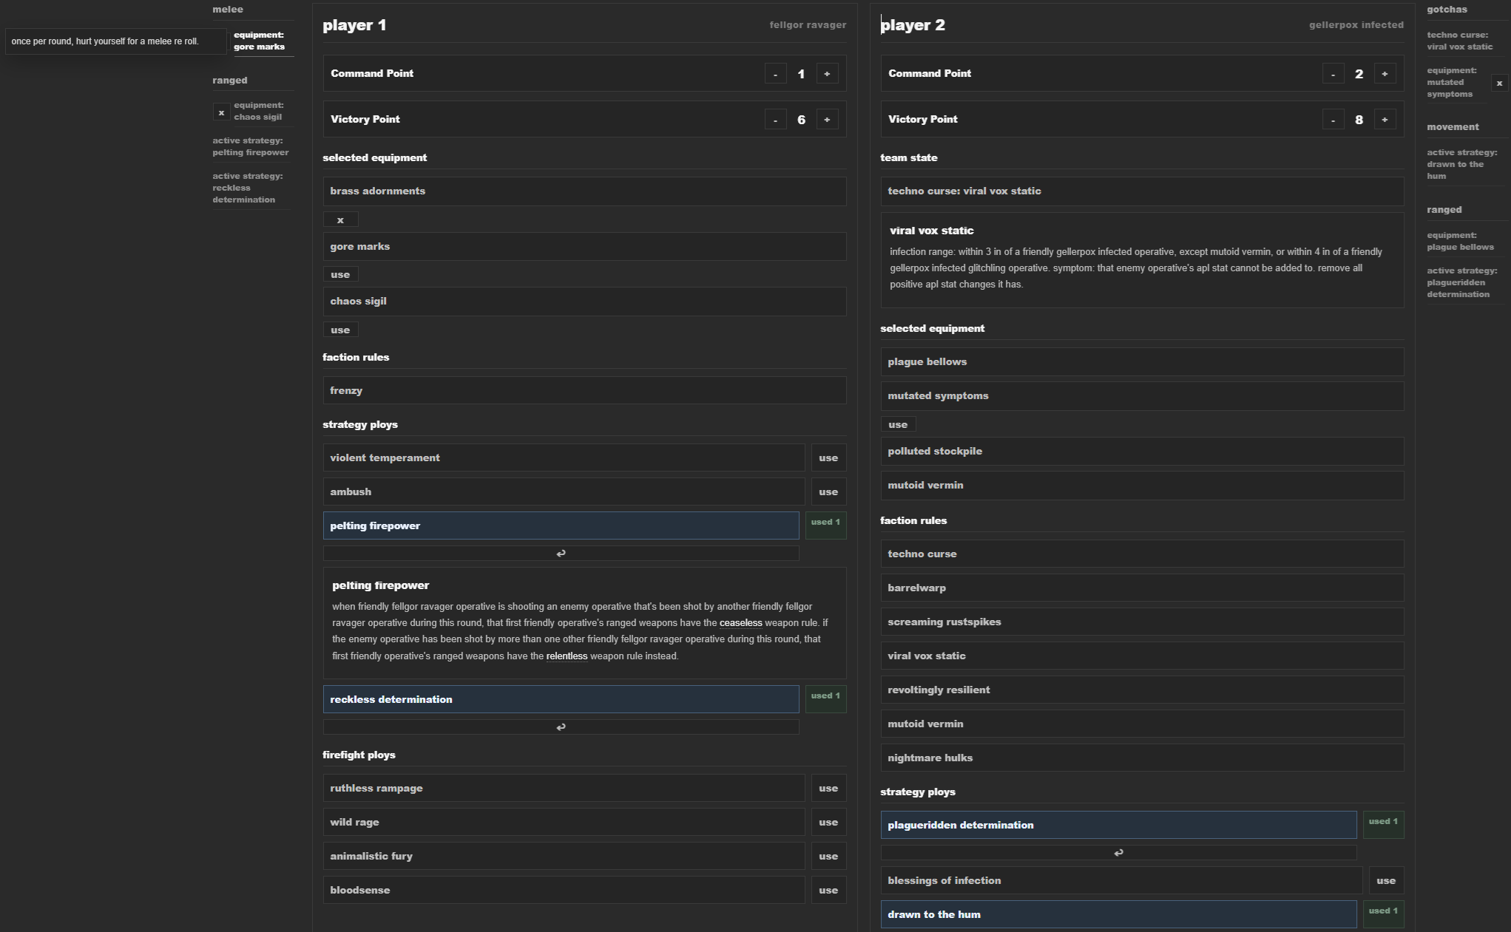Expand the barrelwarp faction rule
This screenshot has height=932, width=1511.
[1142, 588]
